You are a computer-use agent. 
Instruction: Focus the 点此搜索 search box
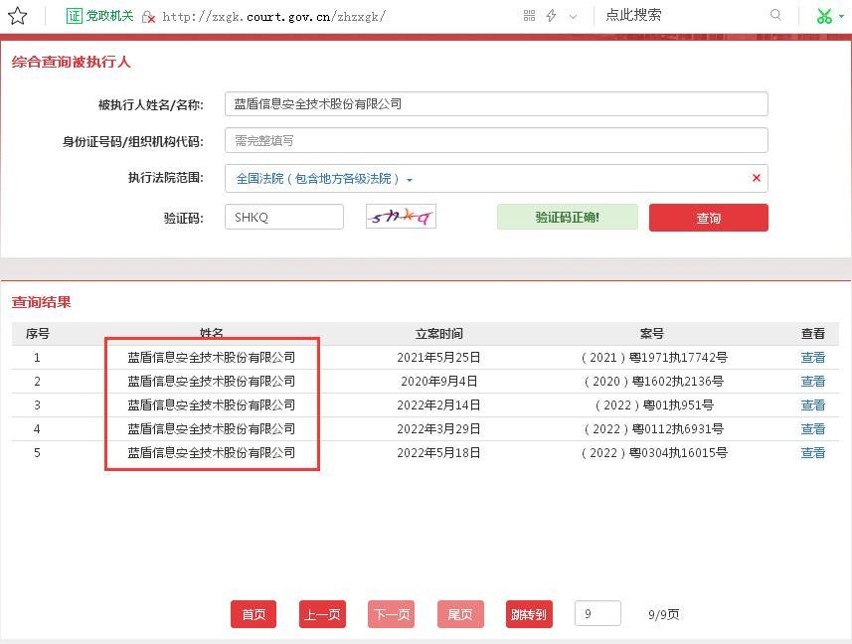(x=633, y=15)
